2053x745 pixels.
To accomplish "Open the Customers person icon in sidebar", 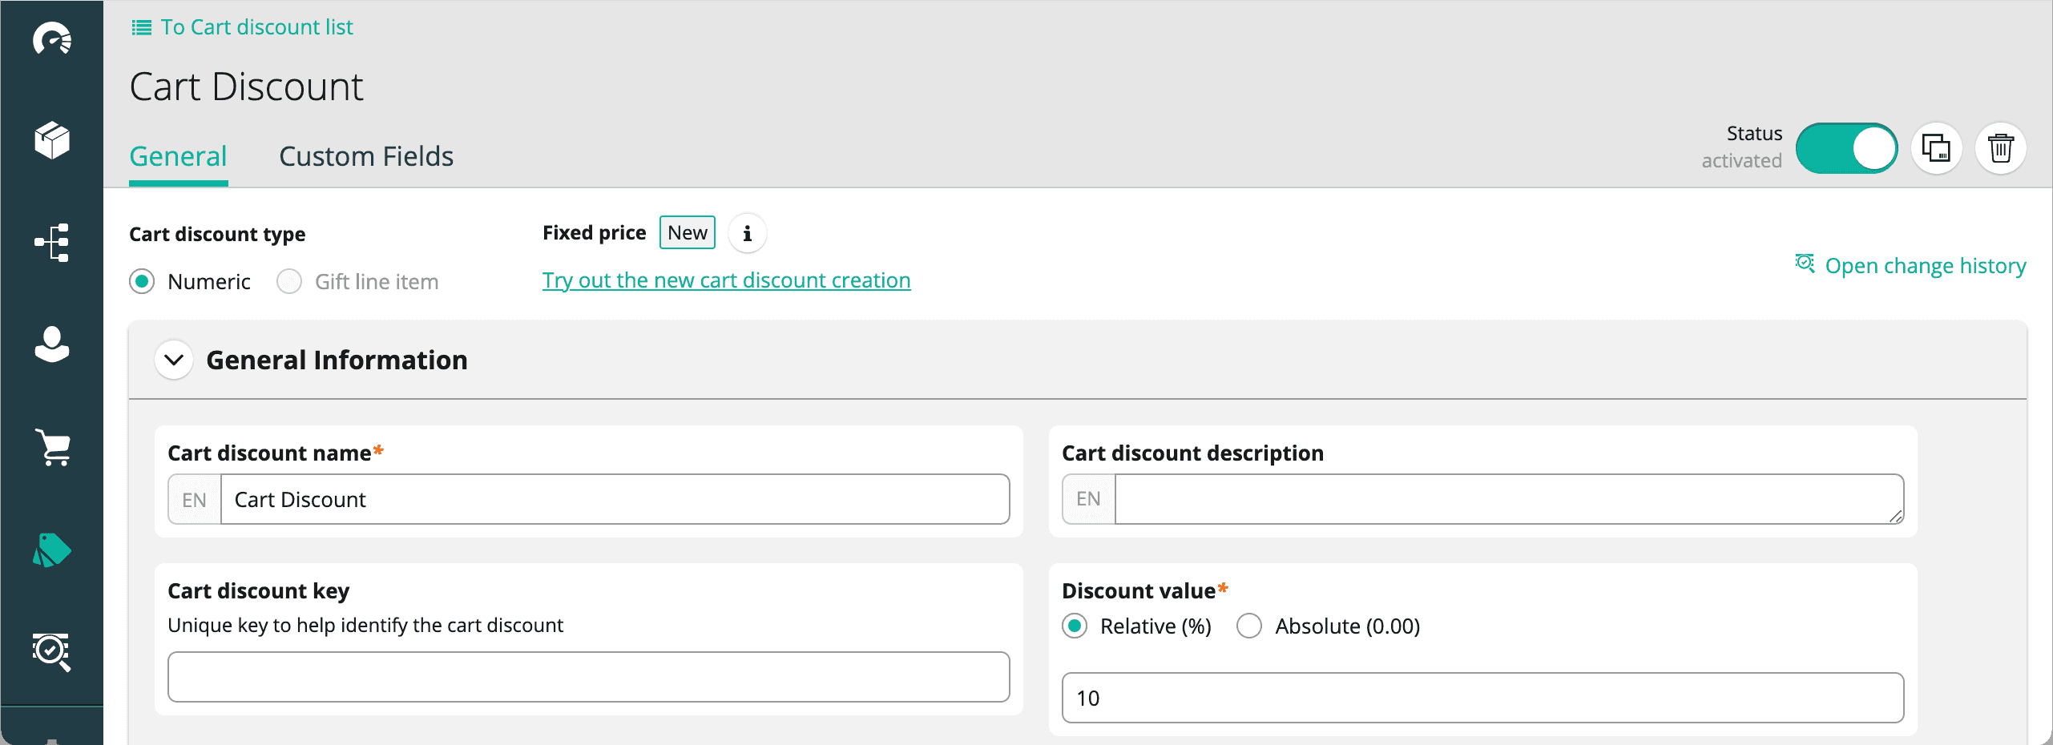I will (x=52, y=344).
